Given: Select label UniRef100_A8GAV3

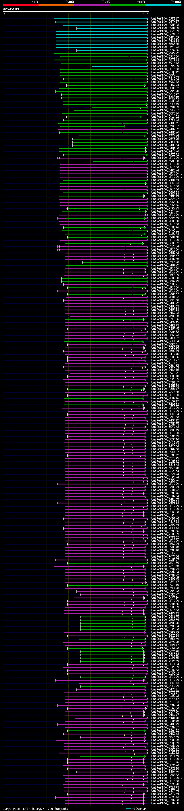Looking at the screenshot, I should tap(165, 335).
